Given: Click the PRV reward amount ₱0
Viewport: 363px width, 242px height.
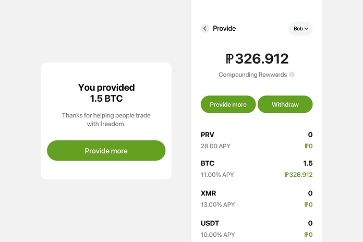Looking at the screenshot, I should 309,146.
